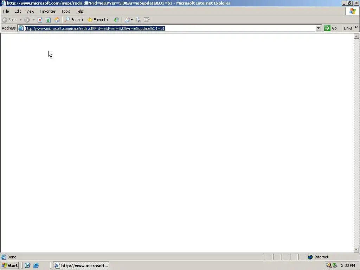This screenshot has width=360, height=270.
Task: Stop loading with the red X icon
Action: pos(40,20)
